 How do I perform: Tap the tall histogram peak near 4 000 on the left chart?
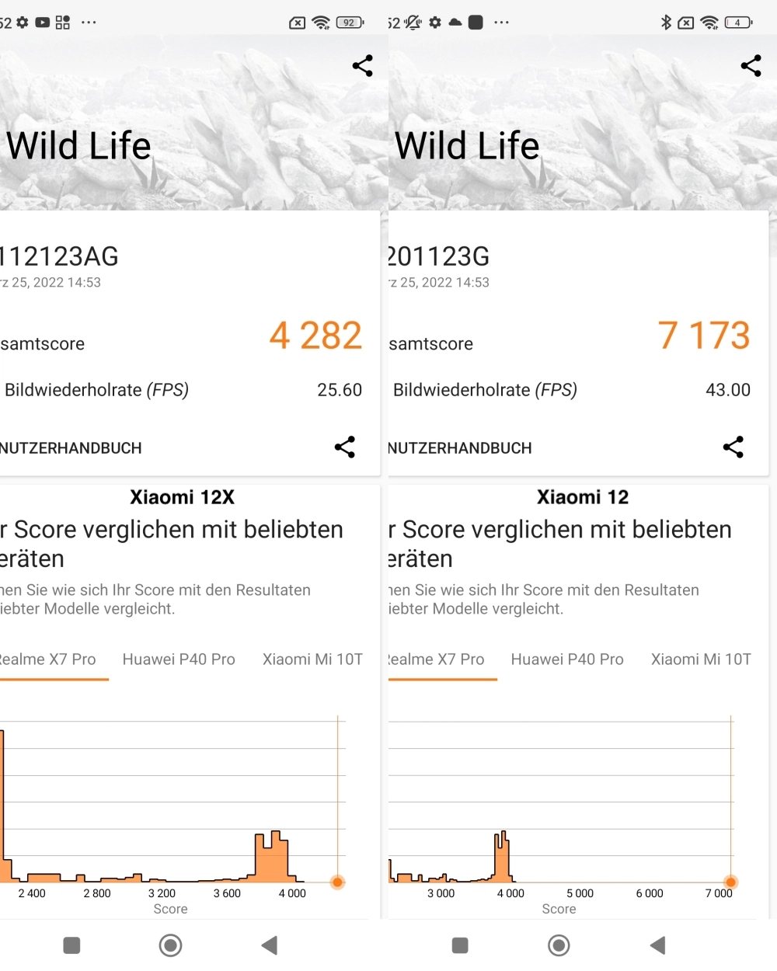pos(272,857)
